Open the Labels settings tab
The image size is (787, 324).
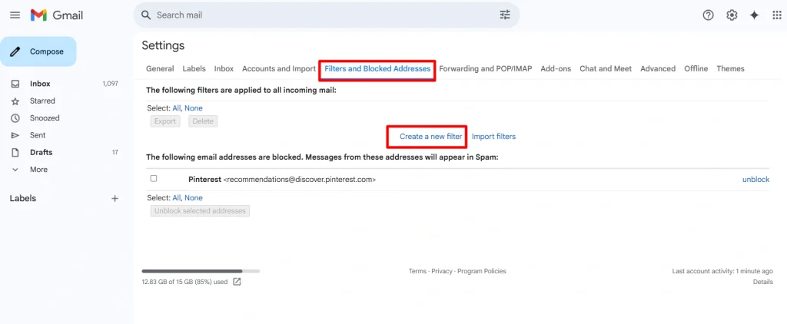[194, 68]
